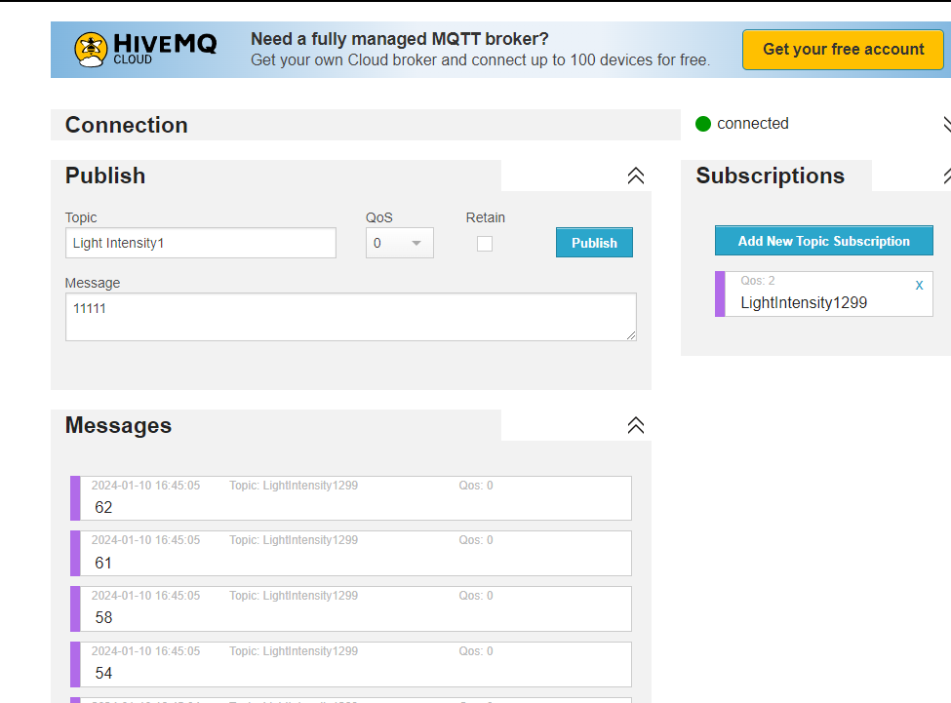The height and width of the screenshot is (703, 951).
Task: Click the blue Publish button
Action: [594, 243]
